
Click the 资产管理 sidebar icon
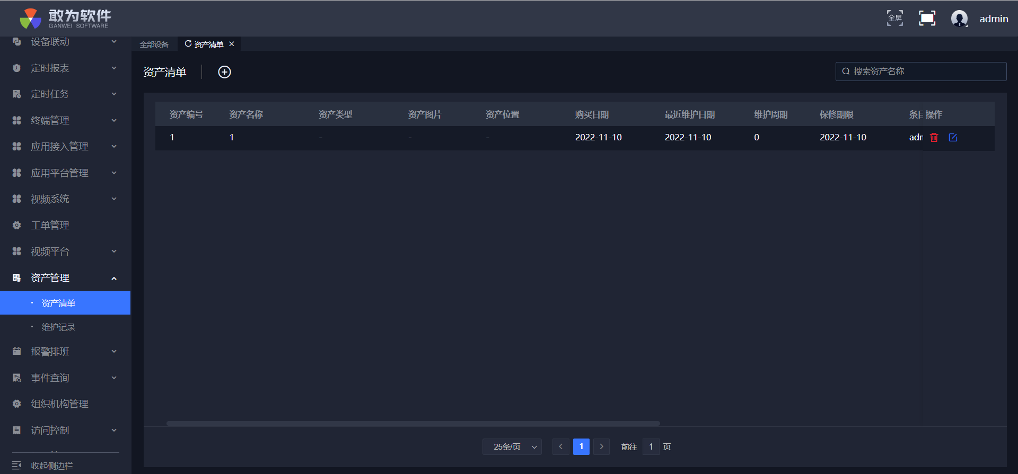pos(16,278)
